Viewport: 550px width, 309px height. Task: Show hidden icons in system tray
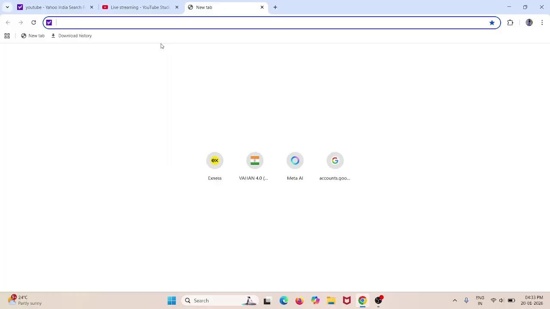tap(455, 300)
